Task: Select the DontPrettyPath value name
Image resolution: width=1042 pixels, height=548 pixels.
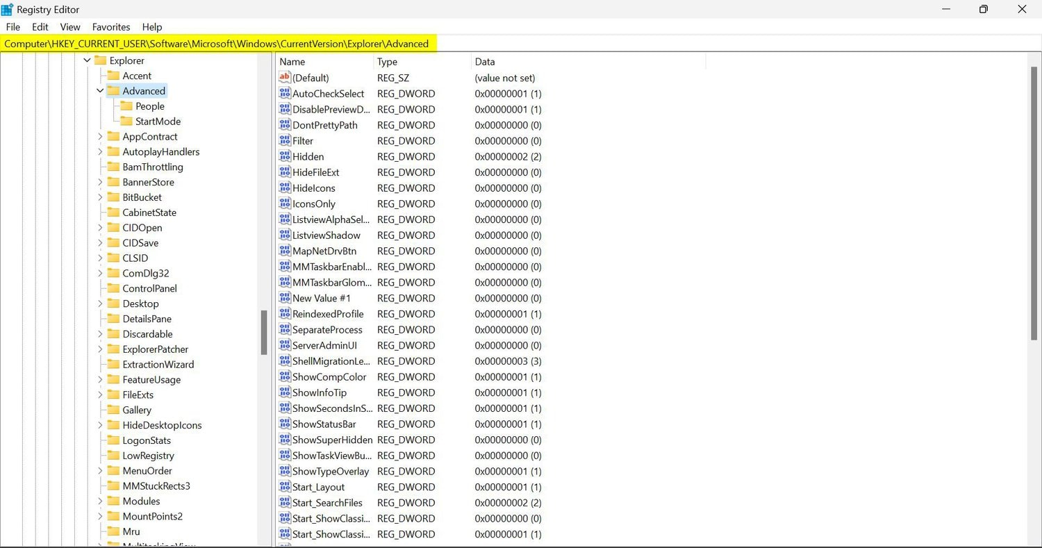Action: coord(325,126)
